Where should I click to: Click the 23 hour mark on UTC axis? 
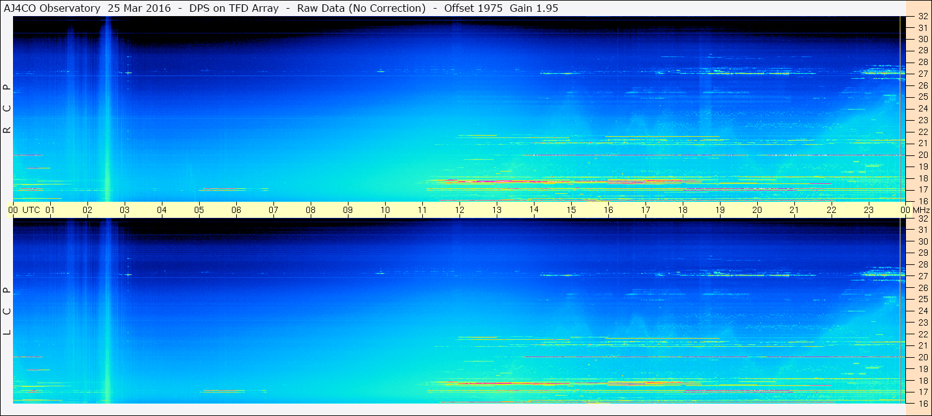(869, 210)
